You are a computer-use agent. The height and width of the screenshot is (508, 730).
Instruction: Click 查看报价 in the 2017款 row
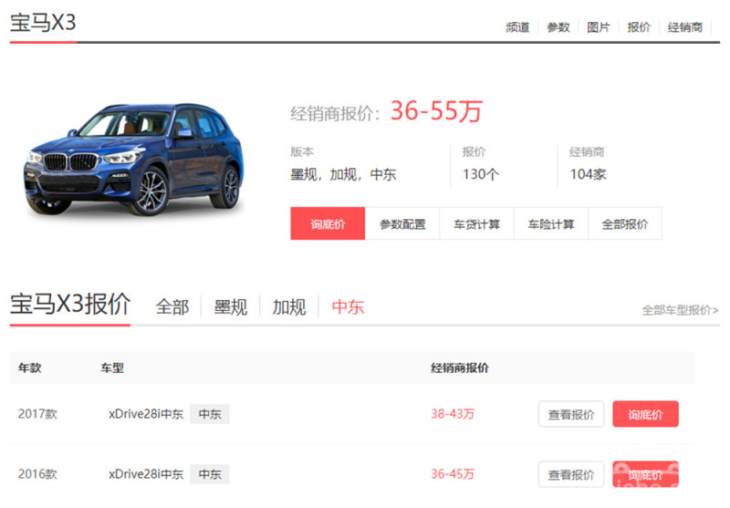(x=571, y=414)
